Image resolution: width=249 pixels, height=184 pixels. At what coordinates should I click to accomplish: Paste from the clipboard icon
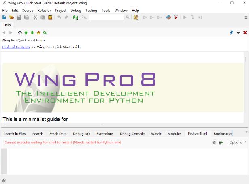point(50,17)
